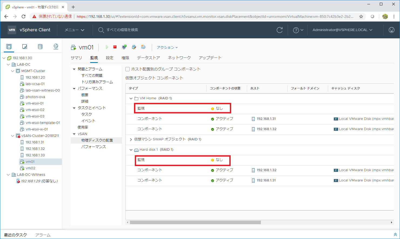
Task: Switch to the データストア tab
Action: [x=148, y=58]
